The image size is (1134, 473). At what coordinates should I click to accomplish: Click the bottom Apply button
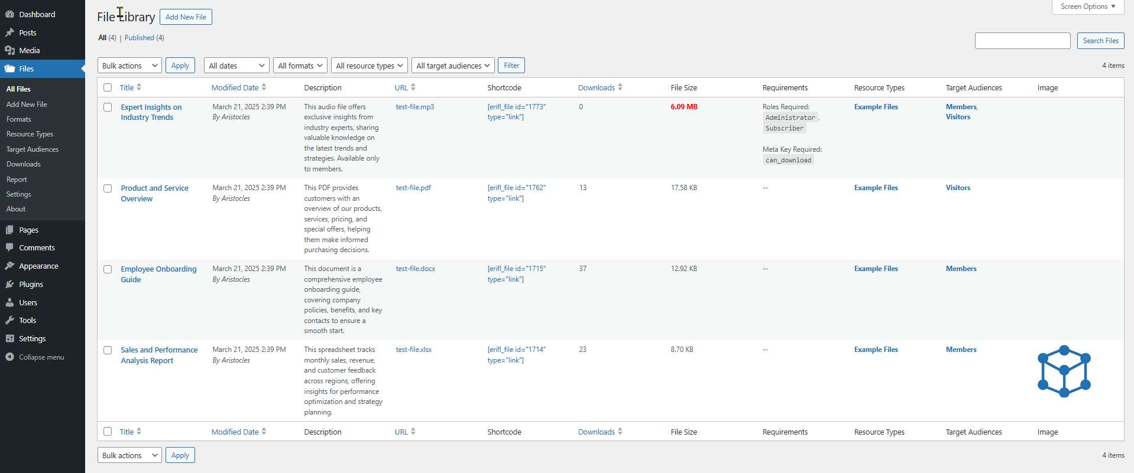180,455
